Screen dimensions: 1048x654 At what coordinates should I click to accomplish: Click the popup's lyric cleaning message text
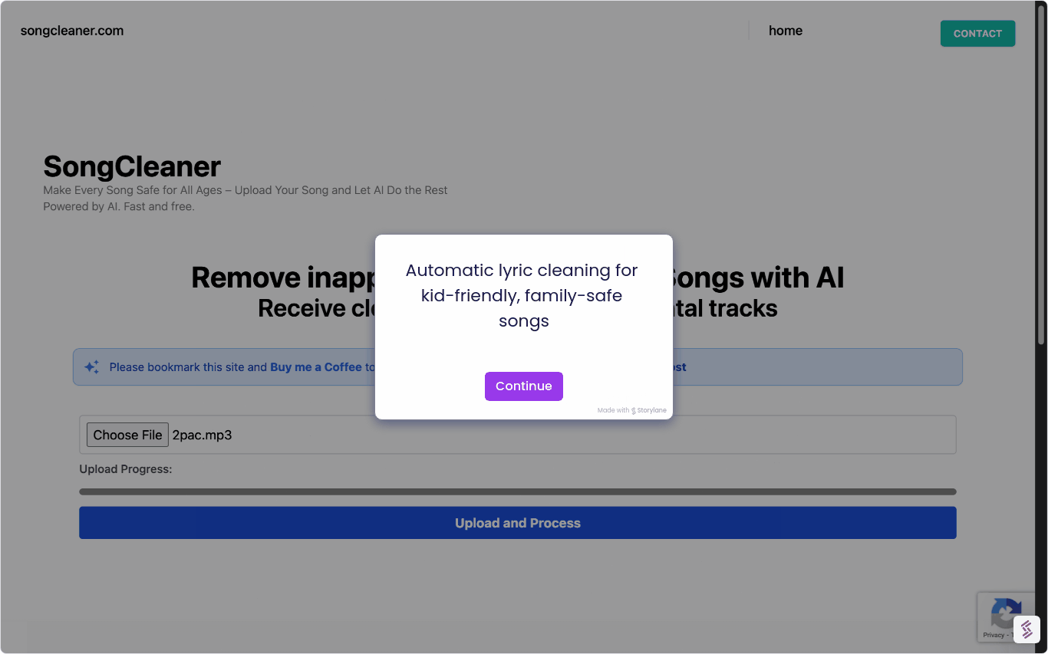(x=522, y=295)
